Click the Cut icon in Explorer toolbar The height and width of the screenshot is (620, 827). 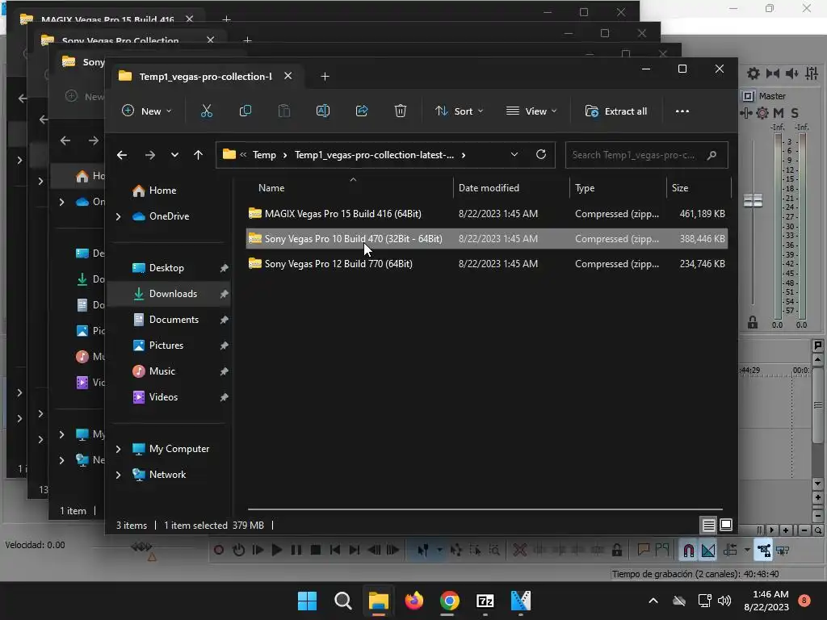point(206,111)
